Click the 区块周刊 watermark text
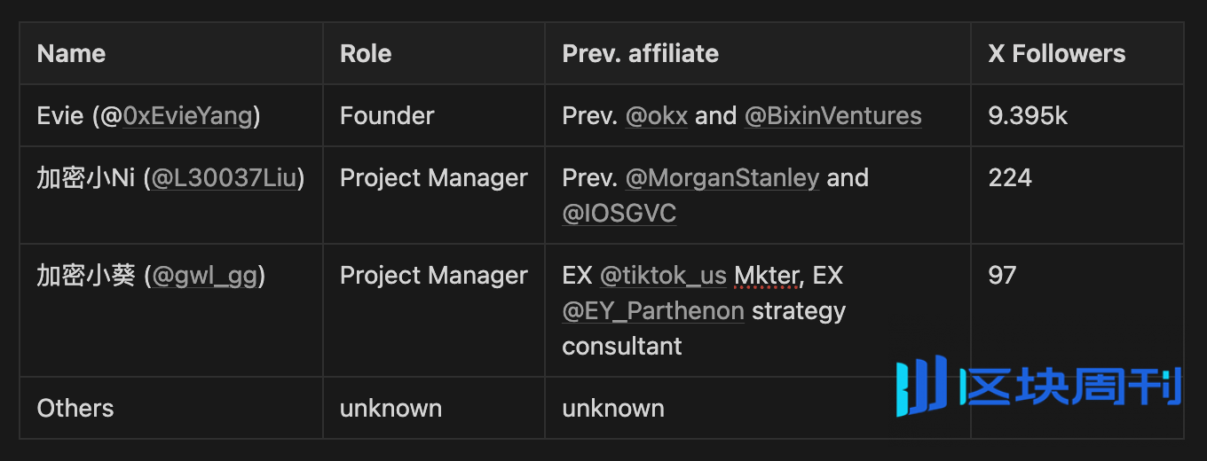The width and height of the screenshot is (1207, 461). tap(1072, 387)
